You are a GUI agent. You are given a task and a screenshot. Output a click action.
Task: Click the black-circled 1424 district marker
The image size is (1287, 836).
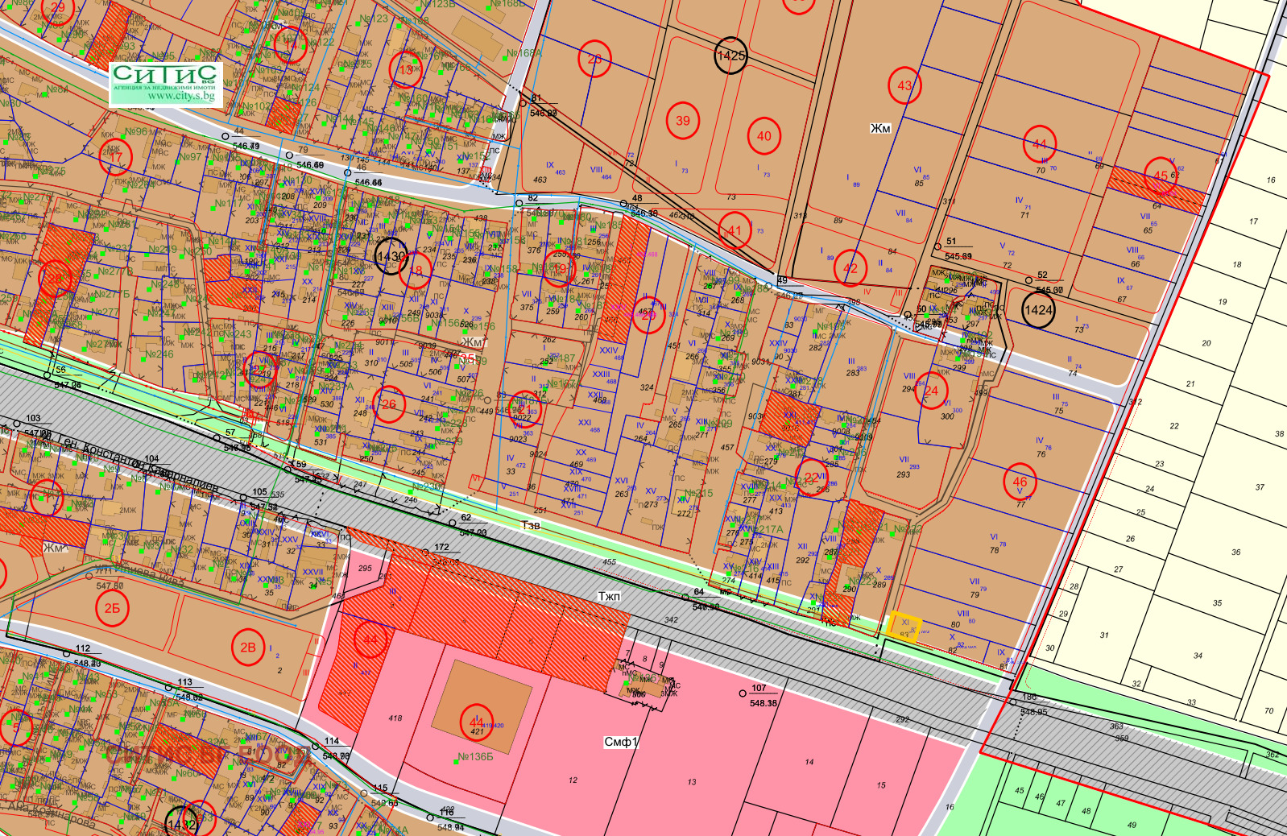click(1038, 310)
